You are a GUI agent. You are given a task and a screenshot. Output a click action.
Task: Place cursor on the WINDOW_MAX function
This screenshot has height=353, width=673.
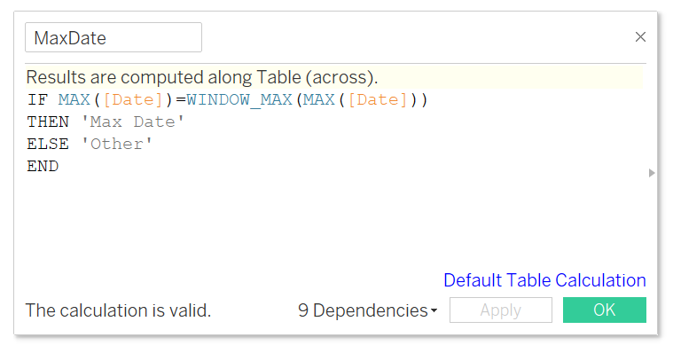click(239, 99)
